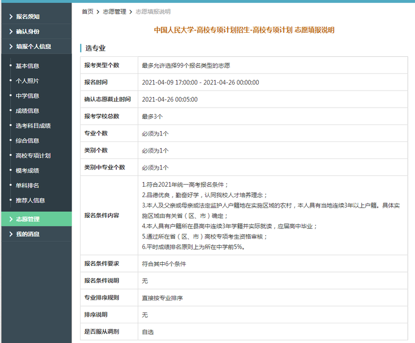Screen dimensions: 415x343
Task: Open 高校专项计划 sidebar item
Action: click(33, 156)
